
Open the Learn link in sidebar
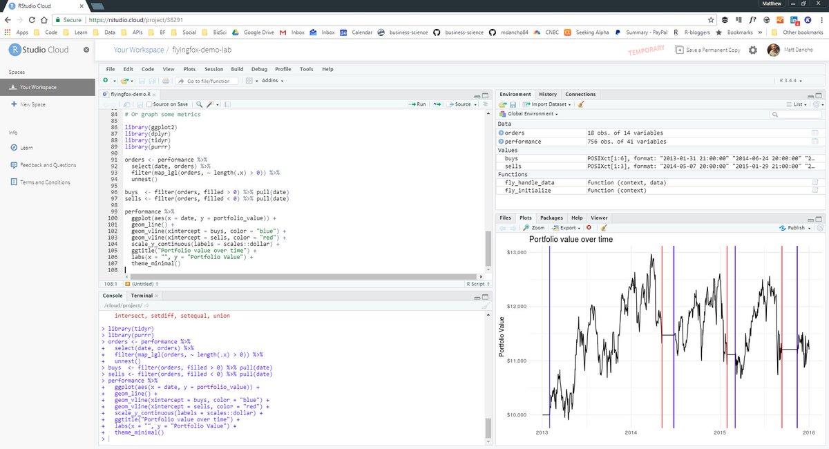(x=22, y=148)
